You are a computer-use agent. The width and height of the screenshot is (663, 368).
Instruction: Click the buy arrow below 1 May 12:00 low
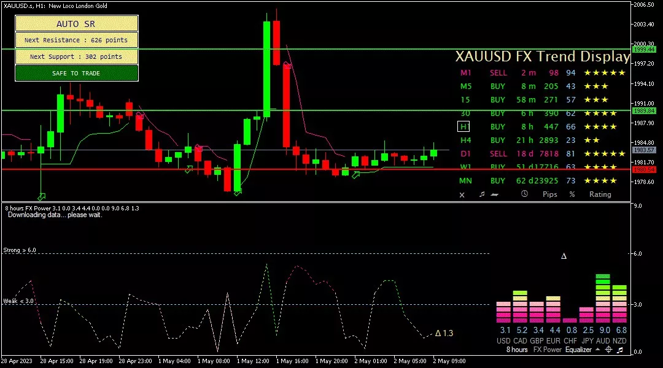[238, 193]
